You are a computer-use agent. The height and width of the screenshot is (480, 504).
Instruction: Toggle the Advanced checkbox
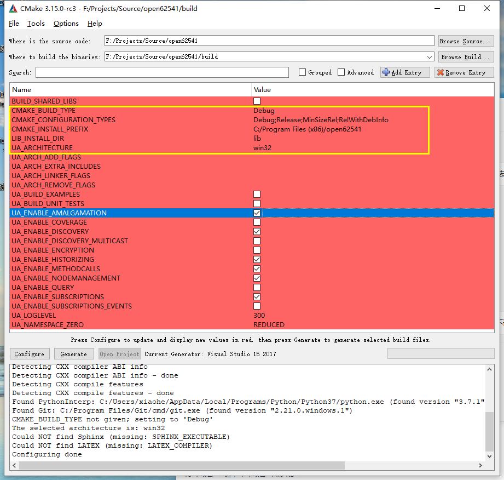(341, 72)
